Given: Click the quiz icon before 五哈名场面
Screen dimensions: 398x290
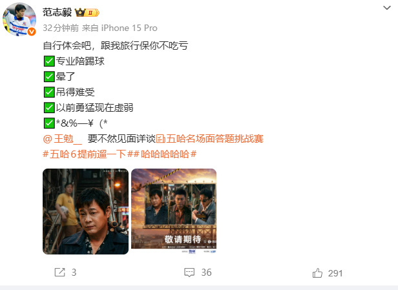Looking at the screenshot, I should click(x=161, y=139).
